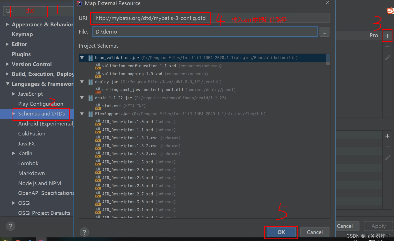Expand the Schemas and DTDs node
The height and width of the screenshot is (241, 394).
tap(14, 113)
